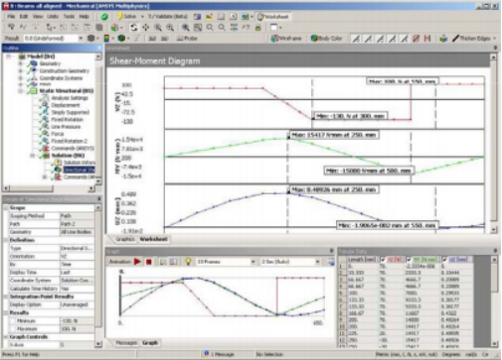
Task: Toggle Wireframe display mode
Action: 286,39
